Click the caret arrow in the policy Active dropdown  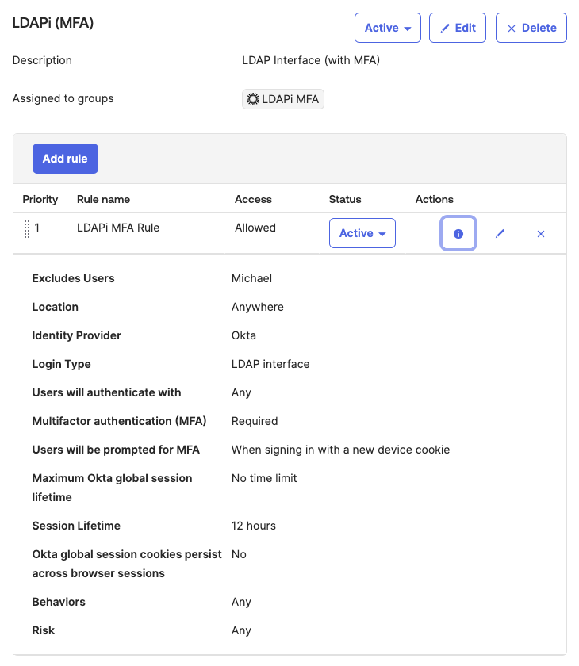(x=408, y=29)
